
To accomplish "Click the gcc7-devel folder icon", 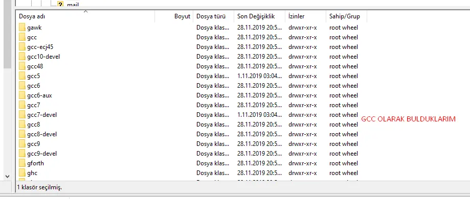I will pyautogui.click(x=22, y=115).
